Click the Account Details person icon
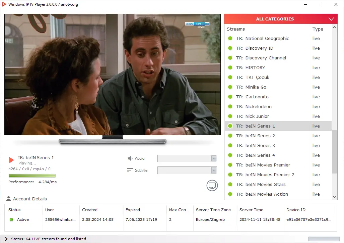344x243 pixels. click(9, 199)
